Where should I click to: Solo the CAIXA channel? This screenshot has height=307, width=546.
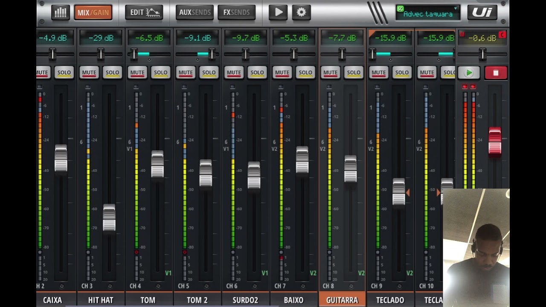64,72
